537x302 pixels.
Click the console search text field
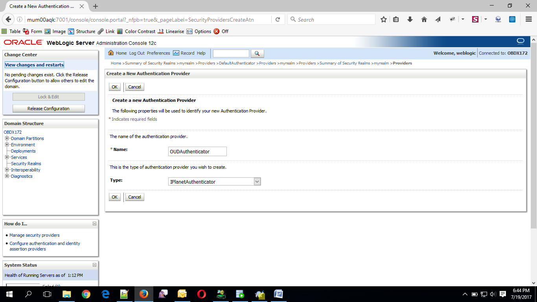pos(231,53)
